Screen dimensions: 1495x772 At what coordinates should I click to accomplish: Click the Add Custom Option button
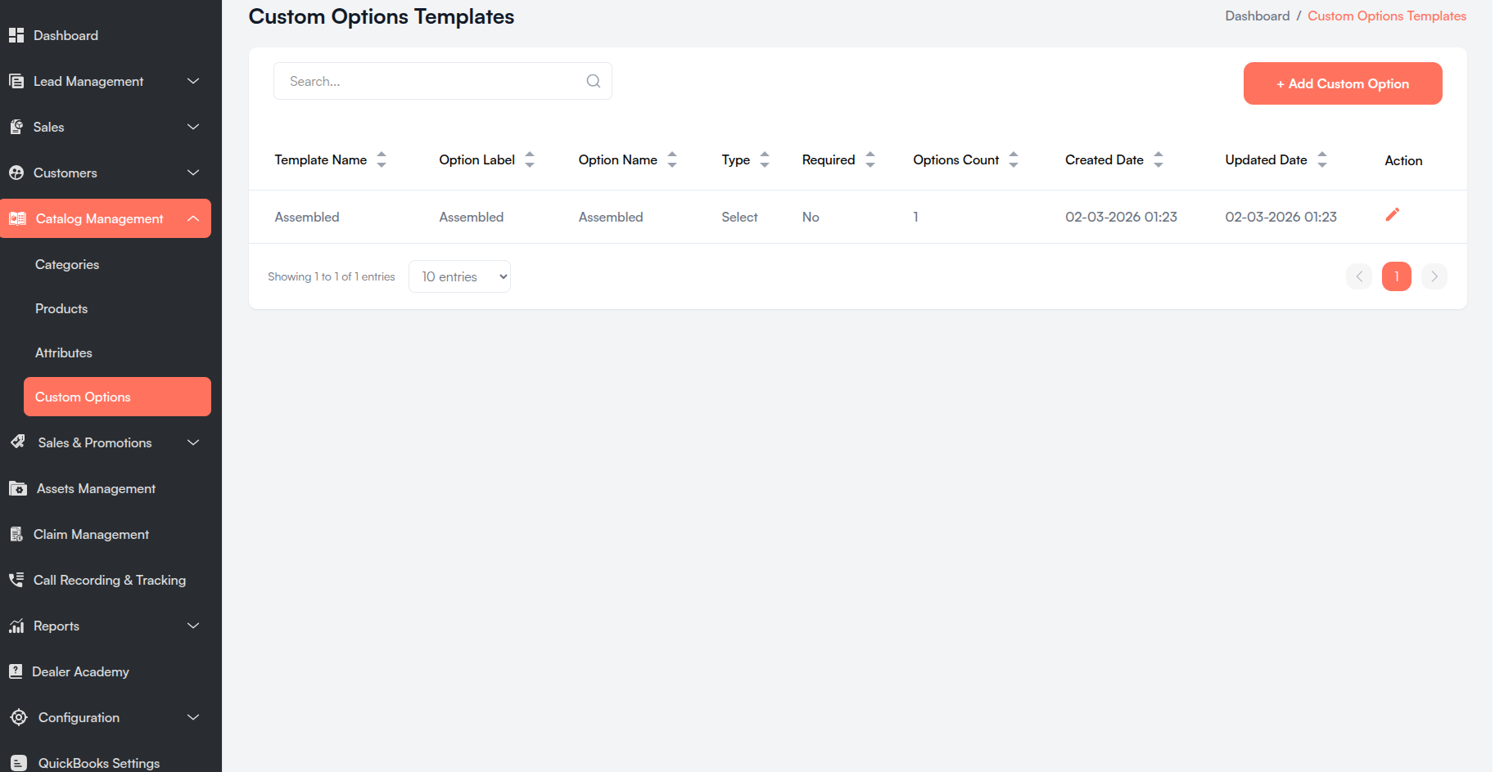tap(1343, 83)
